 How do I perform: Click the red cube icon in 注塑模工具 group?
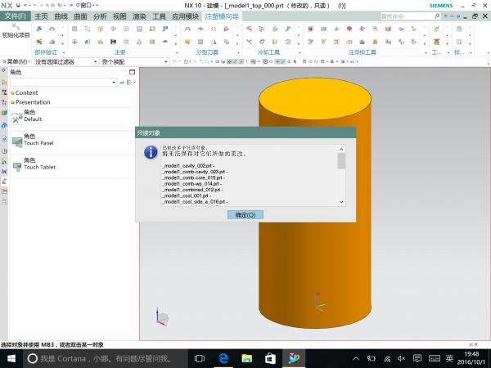[349, 29]
